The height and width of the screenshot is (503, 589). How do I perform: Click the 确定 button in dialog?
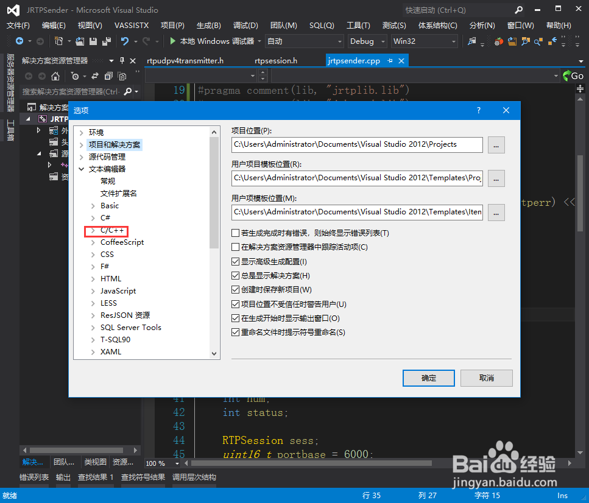pos(428,378)
